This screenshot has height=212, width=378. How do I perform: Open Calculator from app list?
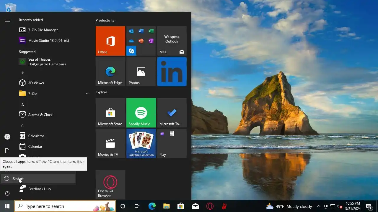pos(53,136)
